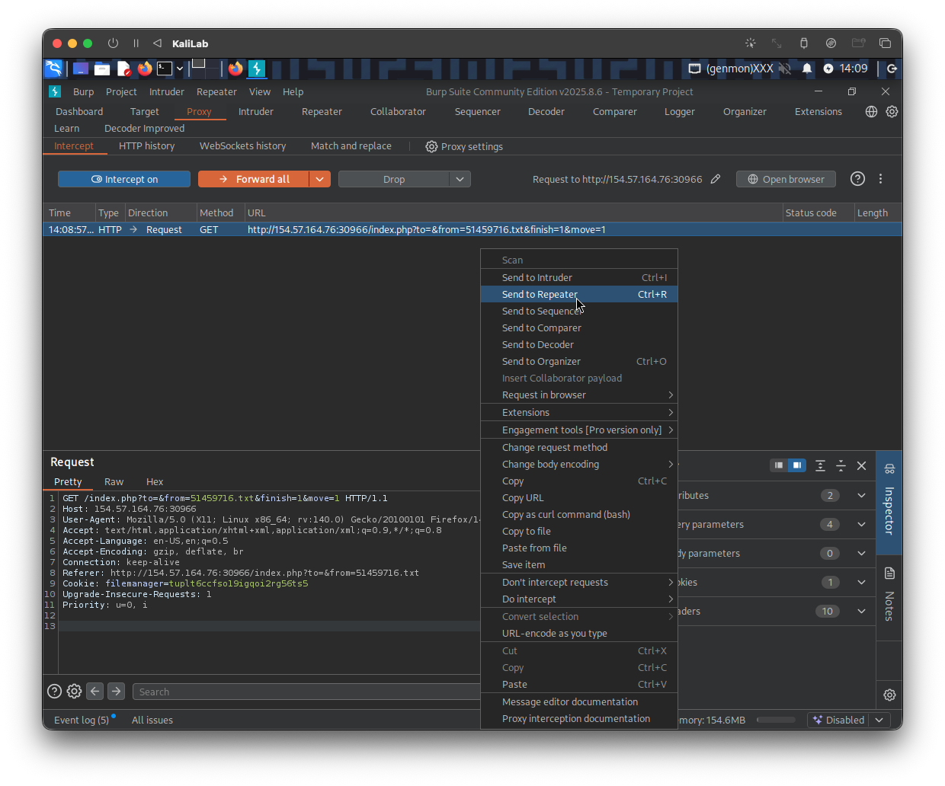Click the Proxy settings gear icon

point(431,146)
